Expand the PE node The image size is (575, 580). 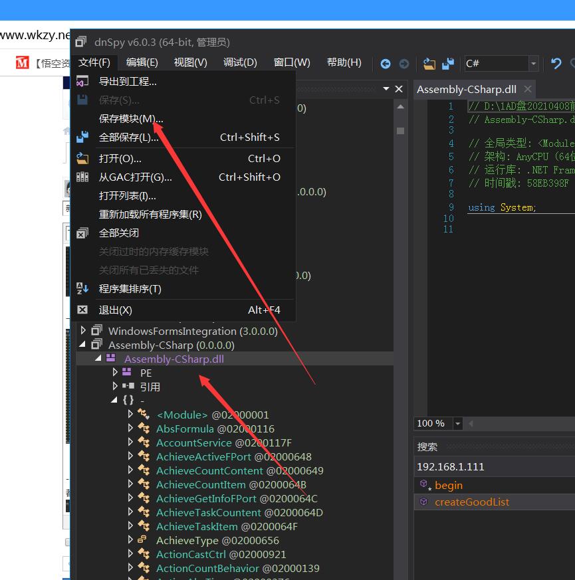[x=115, y=372]
